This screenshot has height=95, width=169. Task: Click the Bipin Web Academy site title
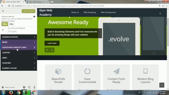(x=46, y=12)
